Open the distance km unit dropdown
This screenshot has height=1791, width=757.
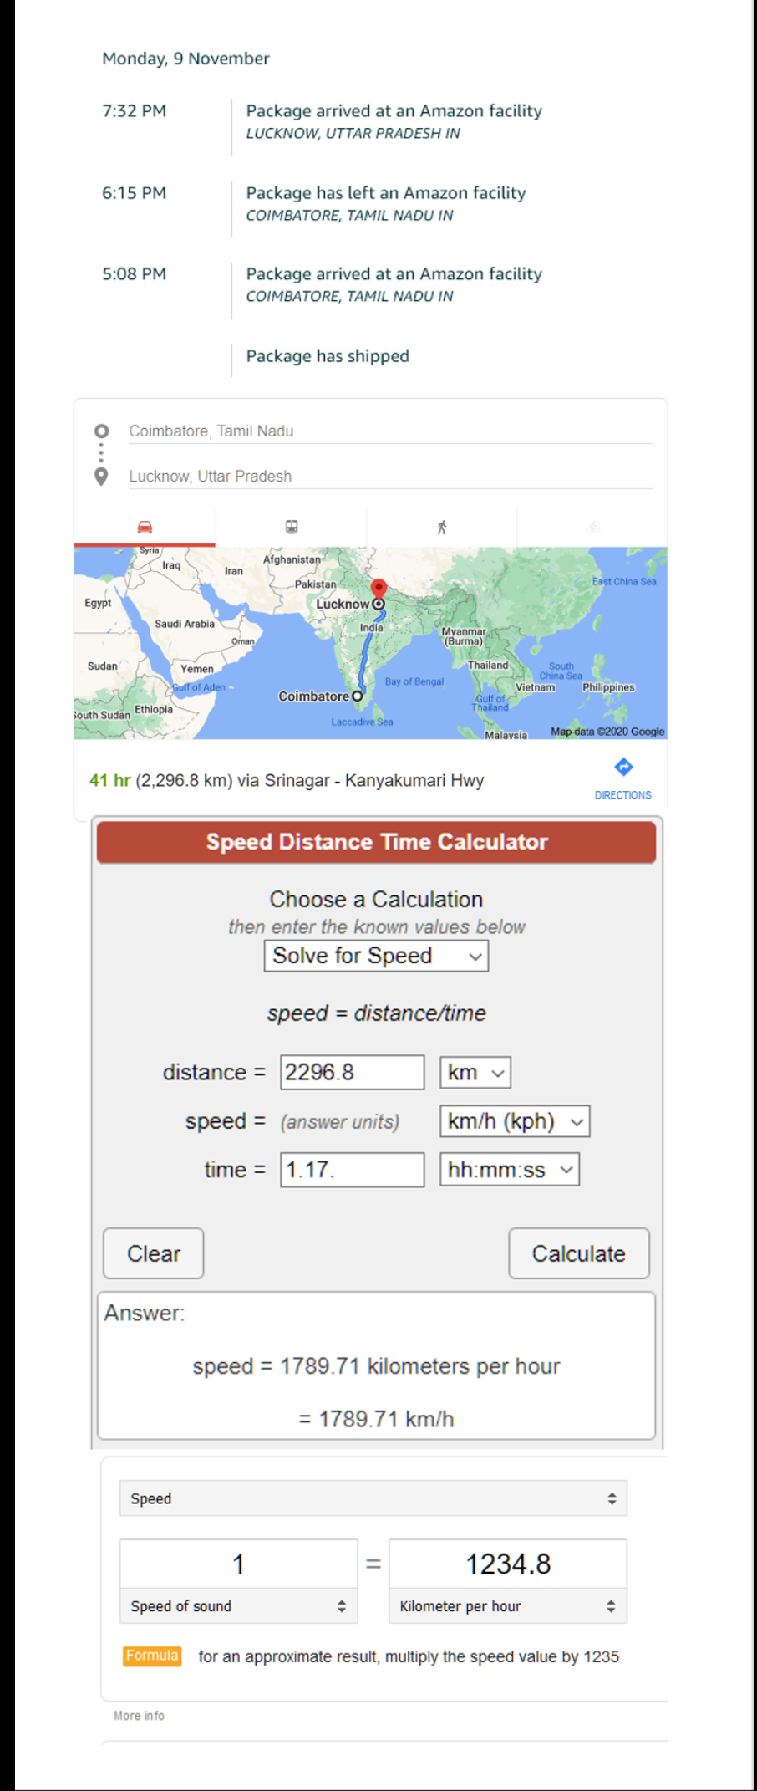click(475, 1073)
